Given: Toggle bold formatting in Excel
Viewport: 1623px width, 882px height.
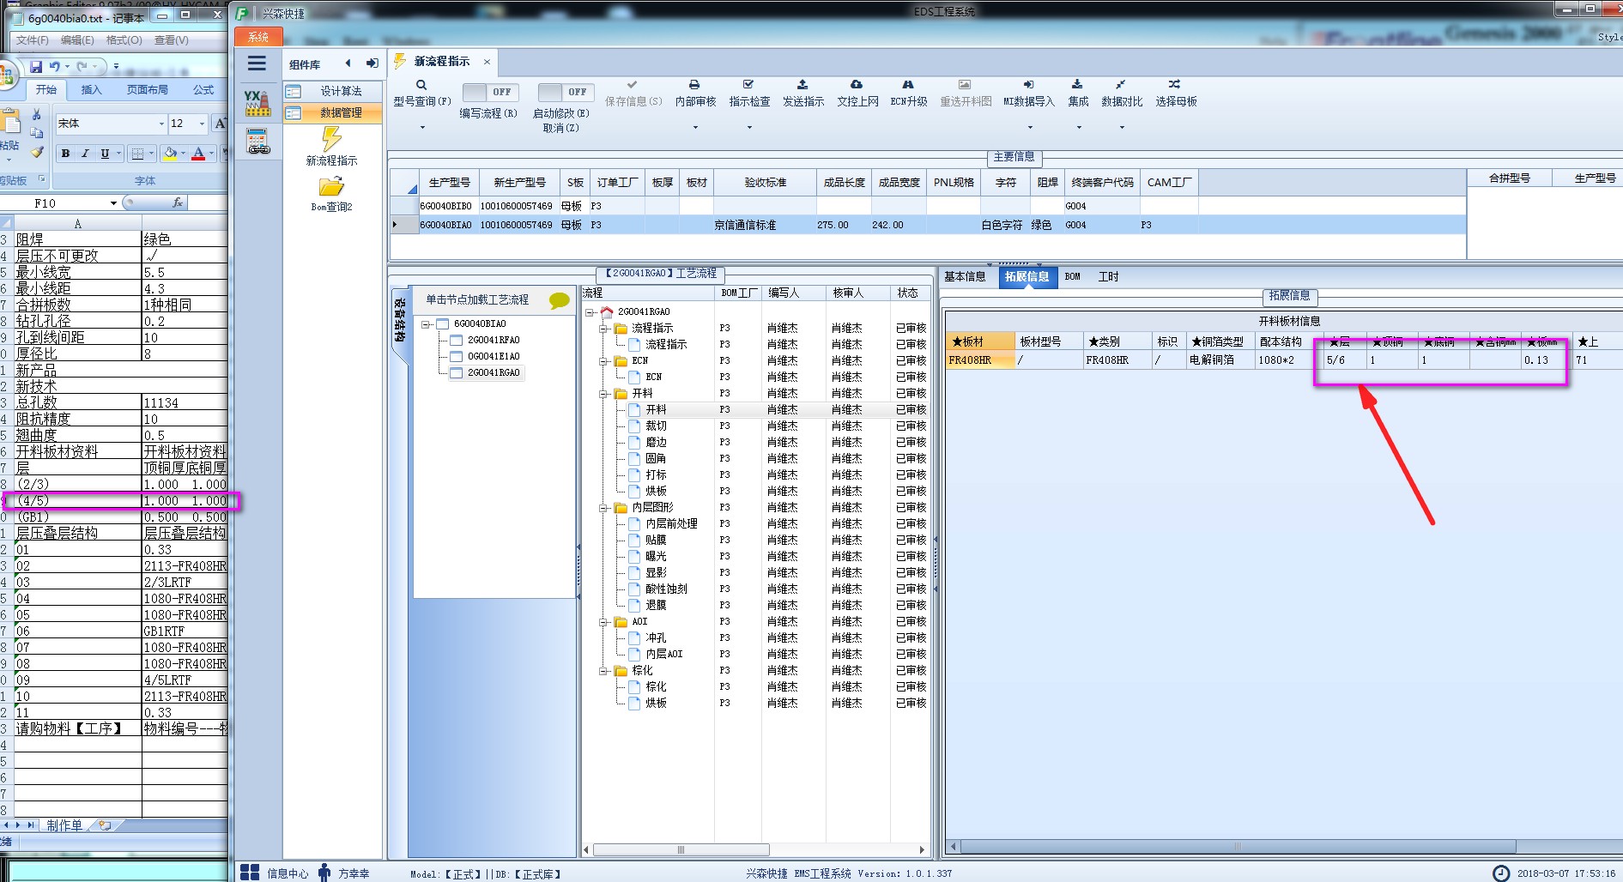Looking at the screenshot, I should pos(65,154).
